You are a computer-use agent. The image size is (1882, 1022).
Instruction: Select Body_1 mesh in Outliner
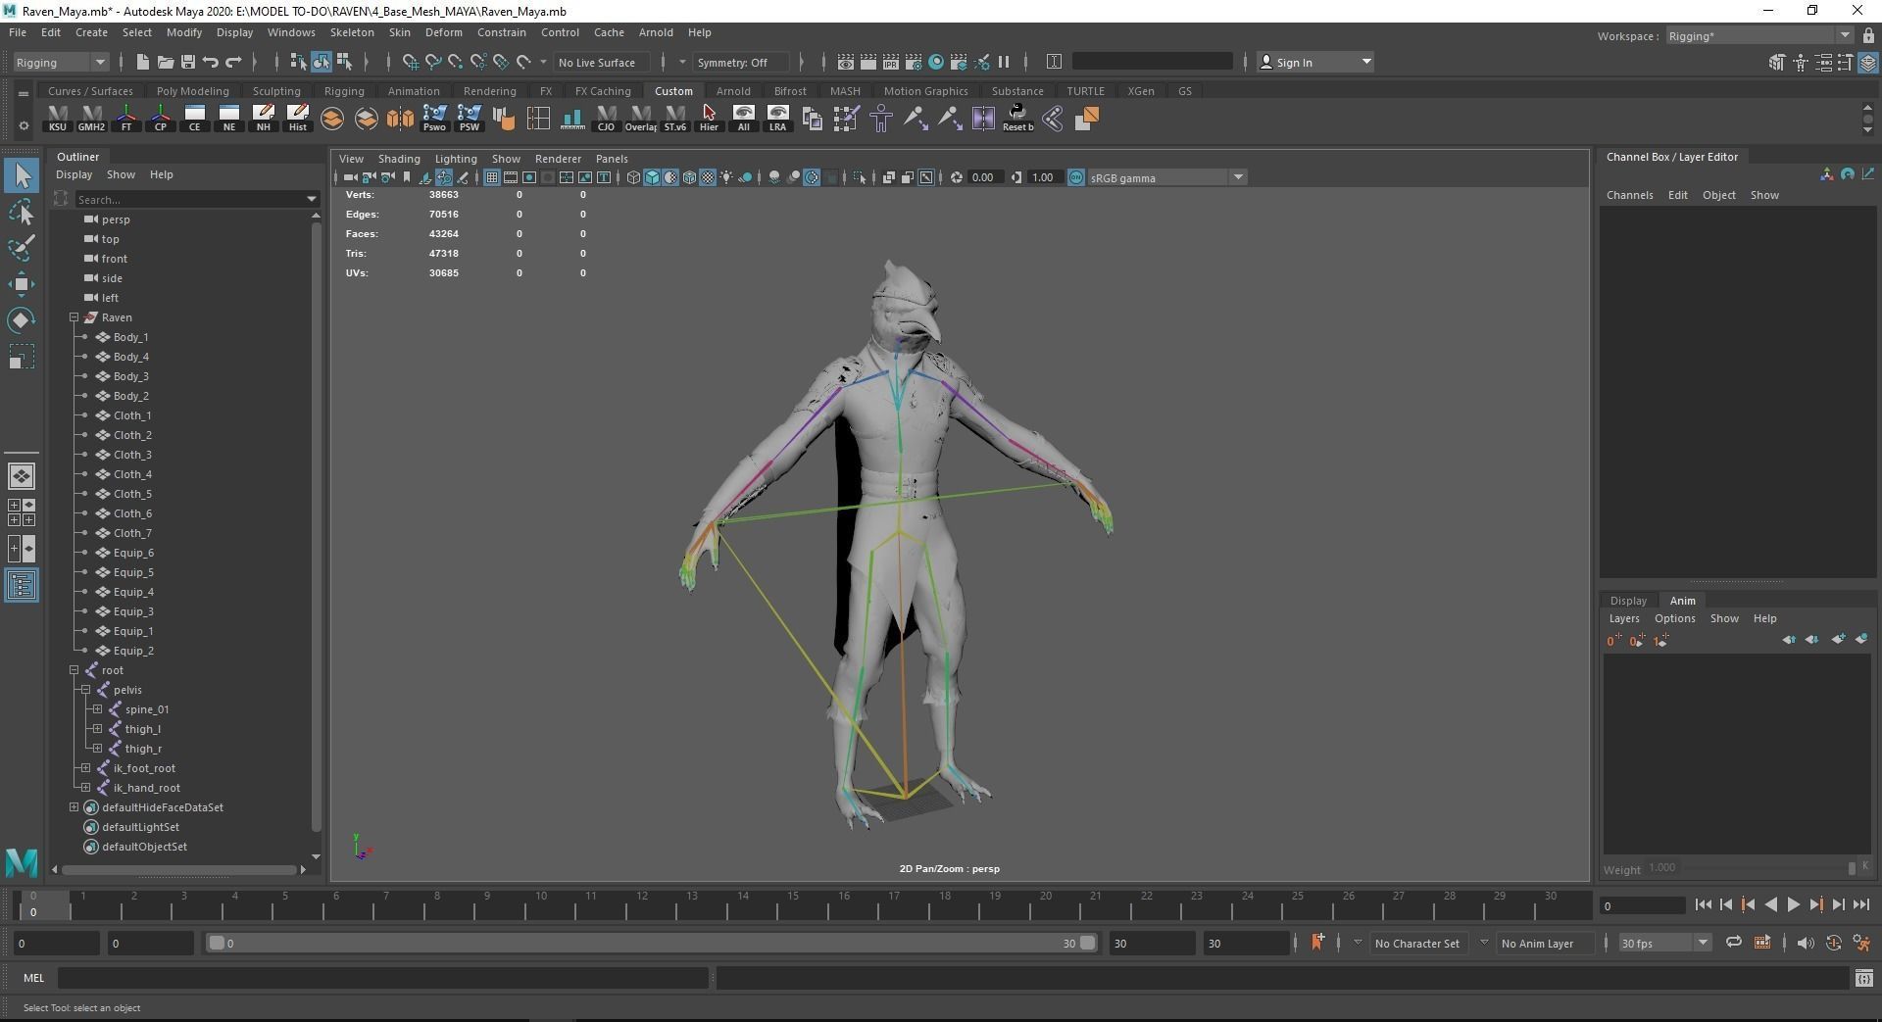tap(130, 337)
